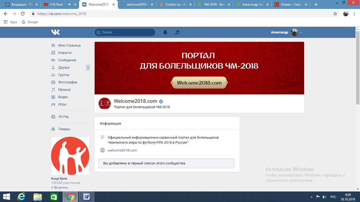Viewport: 360px width, 202px height.
Task: Open Windows Start button
Action: tap(6, 197)
